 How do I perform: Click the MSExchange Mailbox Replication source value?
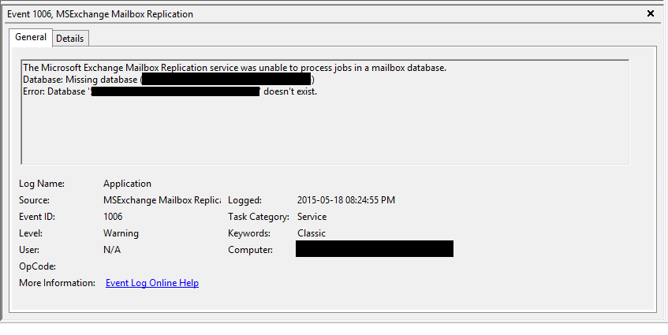click(162, 200)
